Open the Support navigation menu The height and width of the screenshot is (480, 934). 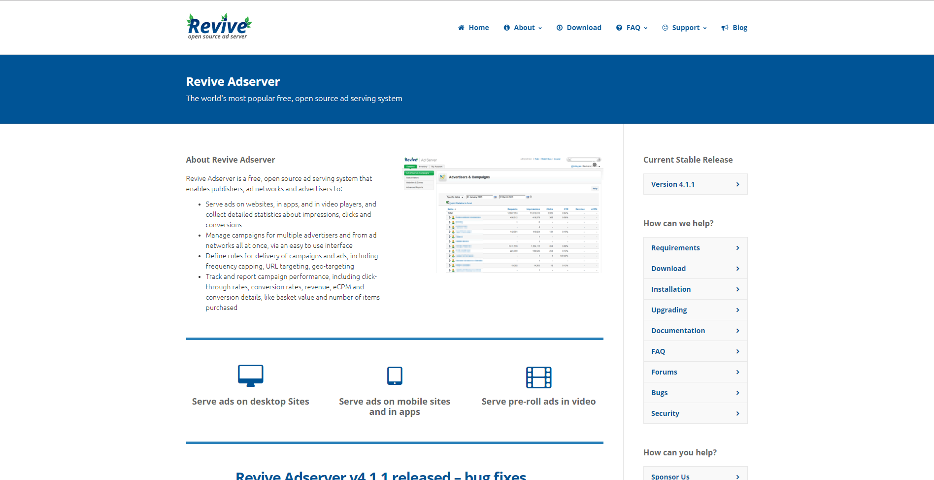click(x=684, y=28)
